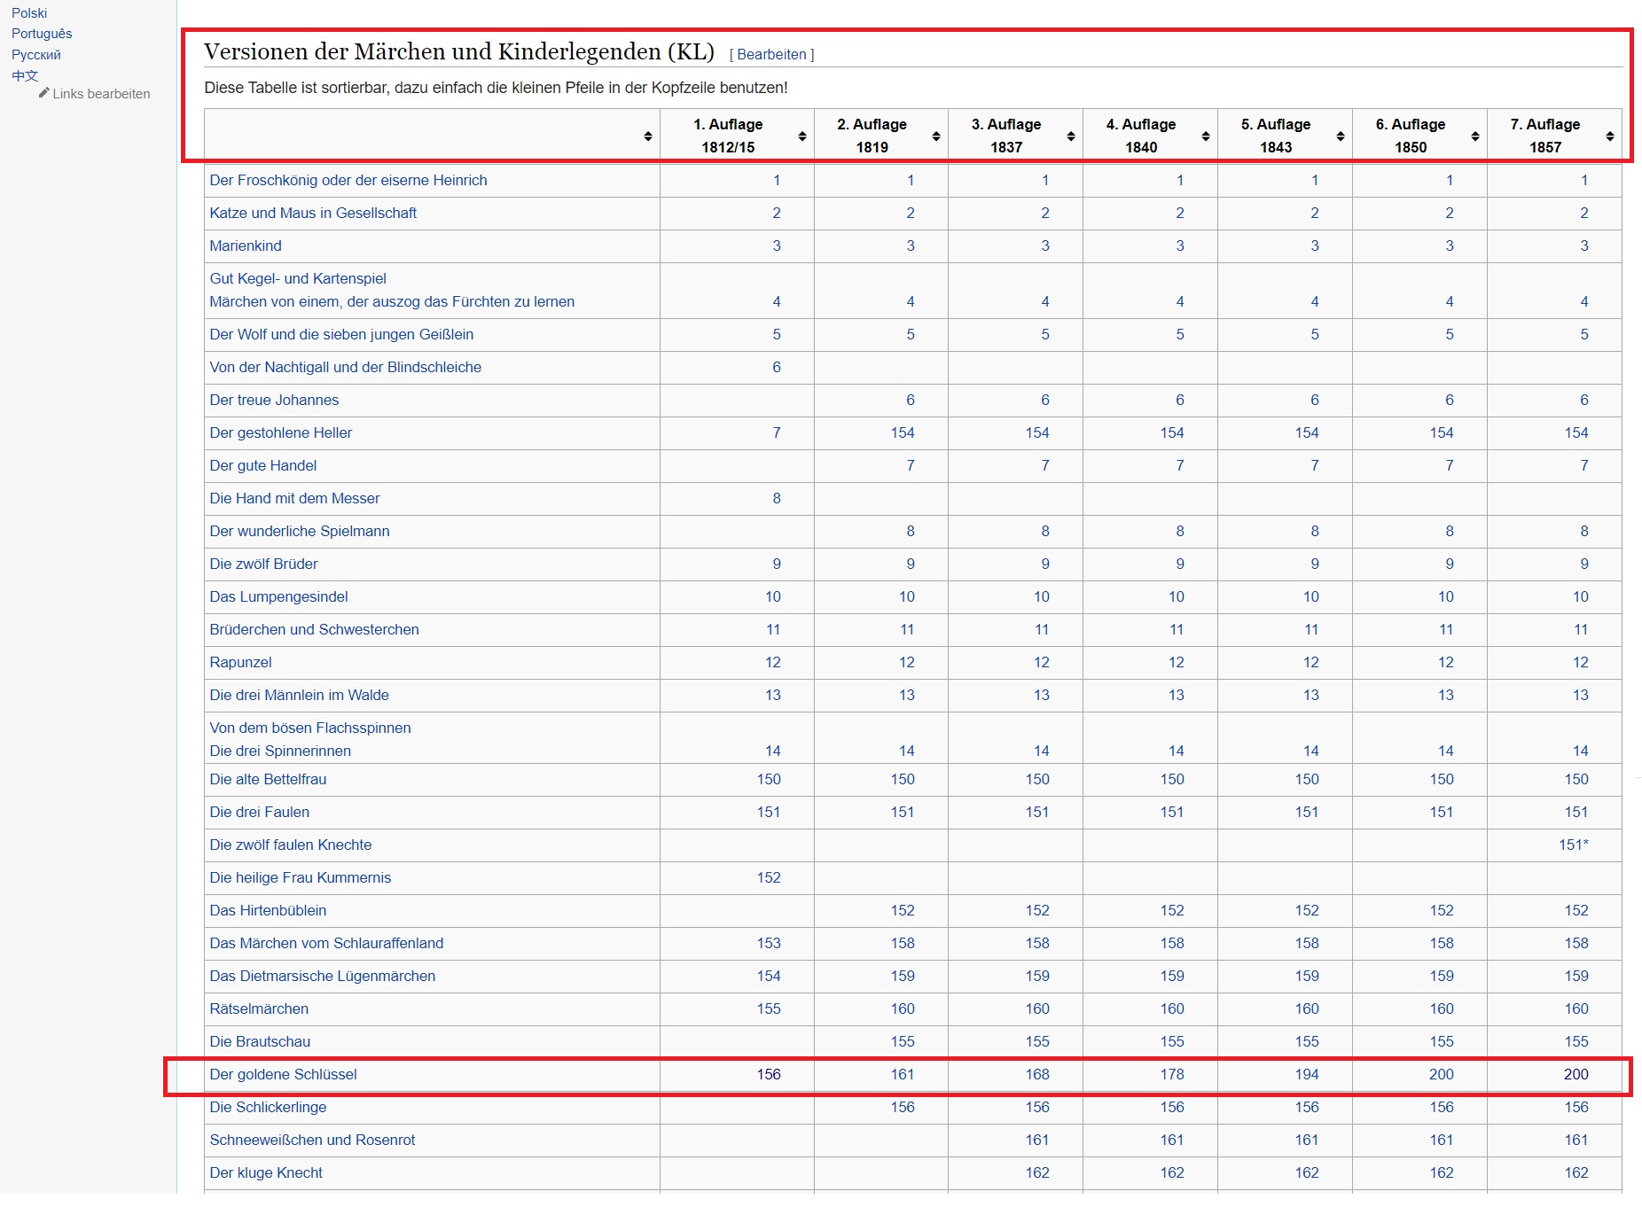The height and width of the screenshot is (1207, 1642).
Task: Open Katze und Maus in Gesellschaft
Action: (313, 213)
